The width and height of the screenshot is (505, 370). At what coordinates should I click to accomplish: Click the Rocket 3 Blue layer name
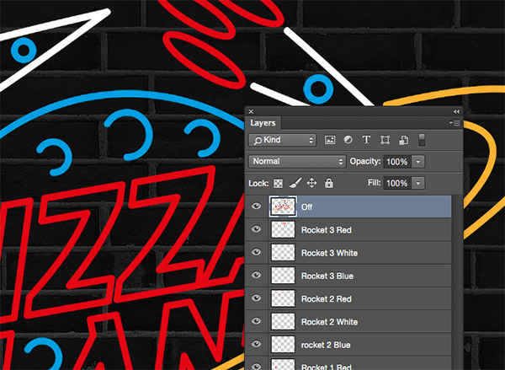pyautogui.click(x=327, y=276)
